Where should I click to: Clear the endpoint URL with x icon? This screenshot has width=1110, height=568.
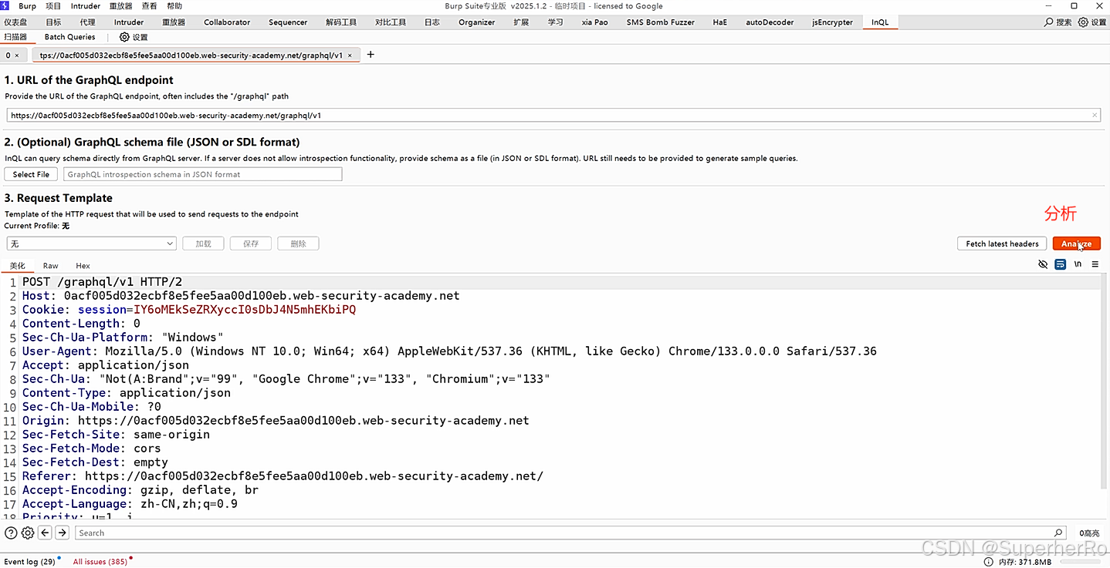pyautogui.click(x=1095, y=116)
